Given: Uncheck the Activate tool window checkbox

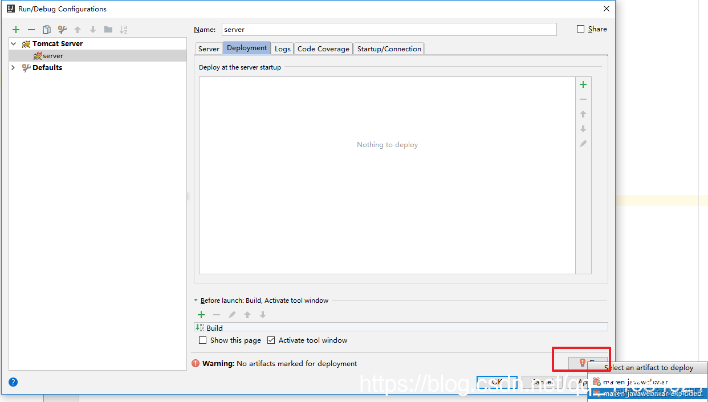Looking at the screenshot, I should click(x=271, y=340).
